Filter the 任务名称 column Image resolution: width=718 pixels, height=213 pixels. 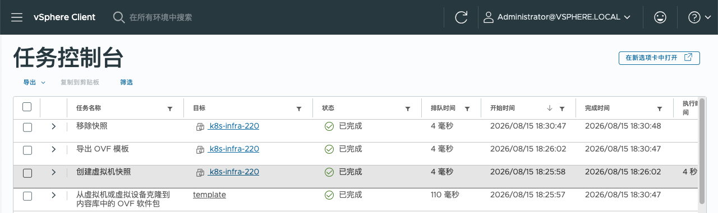[170, 109]
